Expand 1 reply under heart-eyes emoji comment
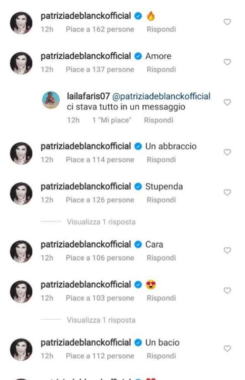This screenshot has width=245, height=380. click(101, 320)
